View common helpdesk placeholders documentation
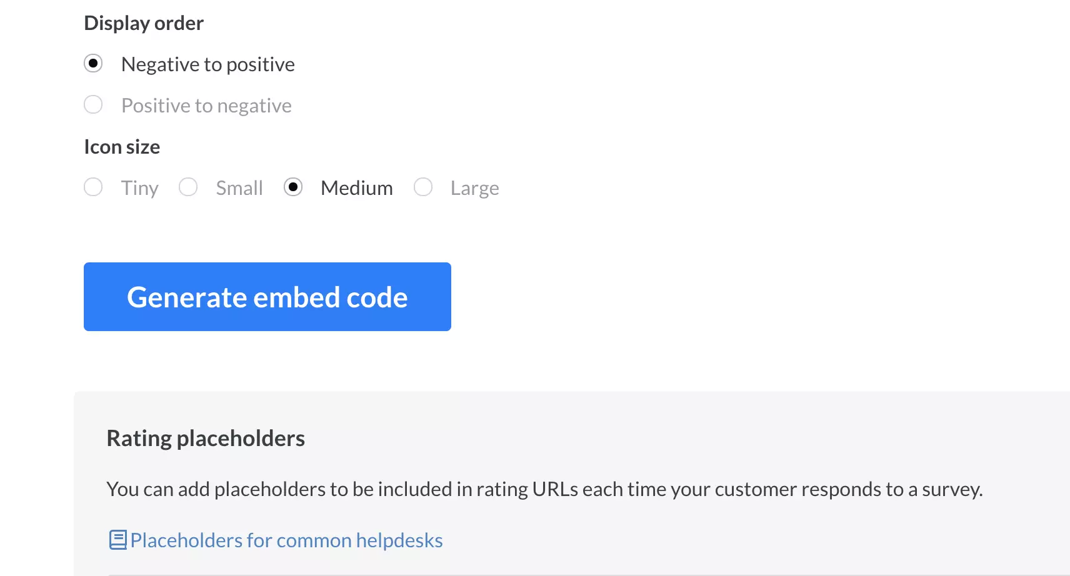Image resolution: width=1070 pixels, height=576 pixels. click(x=285, y=540)
